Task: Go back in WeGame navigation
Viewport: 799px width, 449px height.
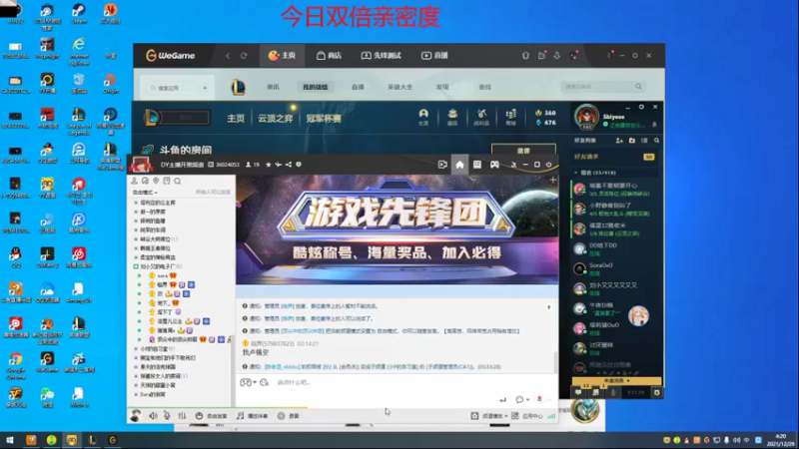Action: coord(228,56)
